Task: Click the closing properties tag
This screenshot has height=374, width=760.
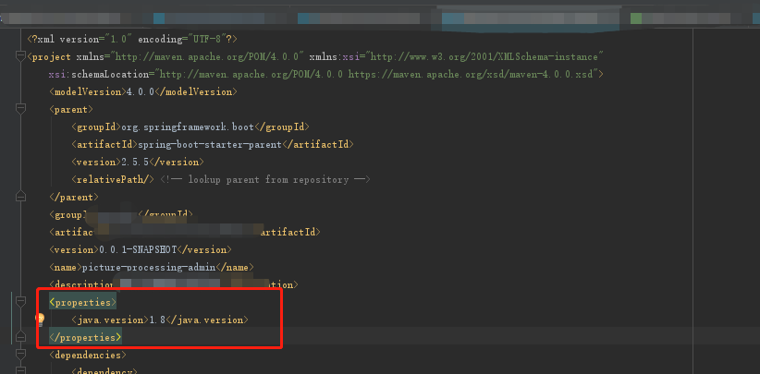Action: [85, 337]
